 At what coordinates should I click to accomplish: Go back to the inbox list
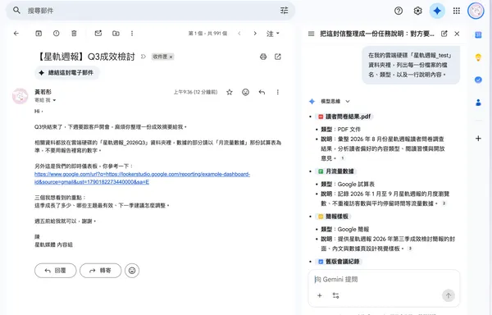tap(16, 34)
